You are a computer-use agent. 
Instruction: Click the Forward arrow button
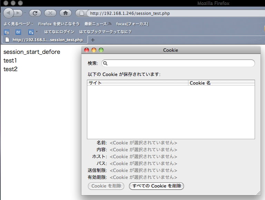coord(18,13)
